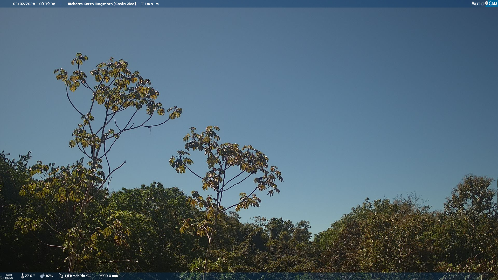Click the WeatherCam logo in the top corner
Viewport: 498px width, 280px height.
pos(484,4)
